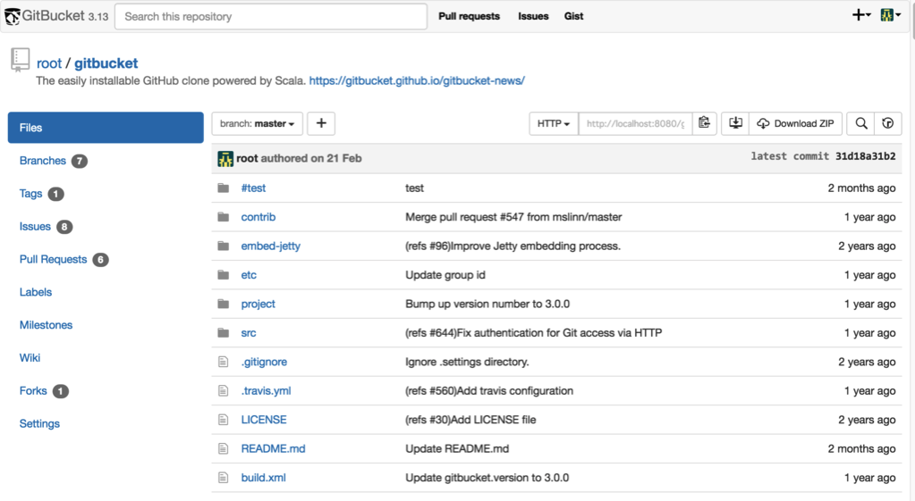Open the file finder magnifier icon
Viewport: 915px width, 501px height.
click(x=860, y=123)
